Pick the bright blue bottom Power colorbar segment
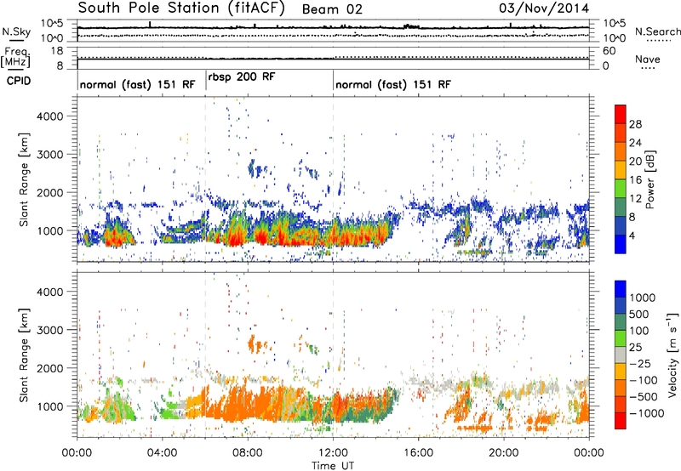 coord(621,244)
